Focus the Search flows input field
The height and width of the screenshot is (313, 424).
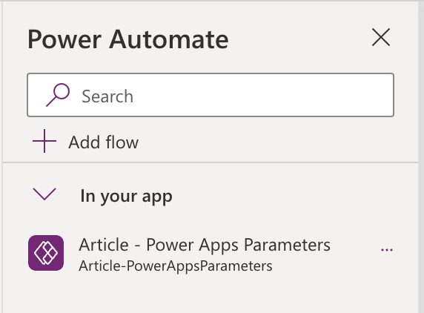(211, 95)
